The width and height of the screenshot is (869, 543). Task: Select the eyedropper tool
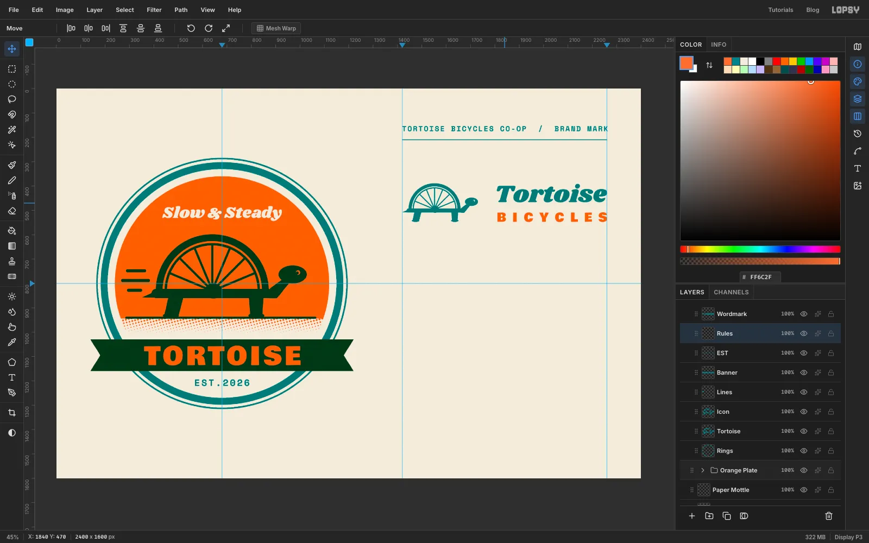tap(12, 342)
